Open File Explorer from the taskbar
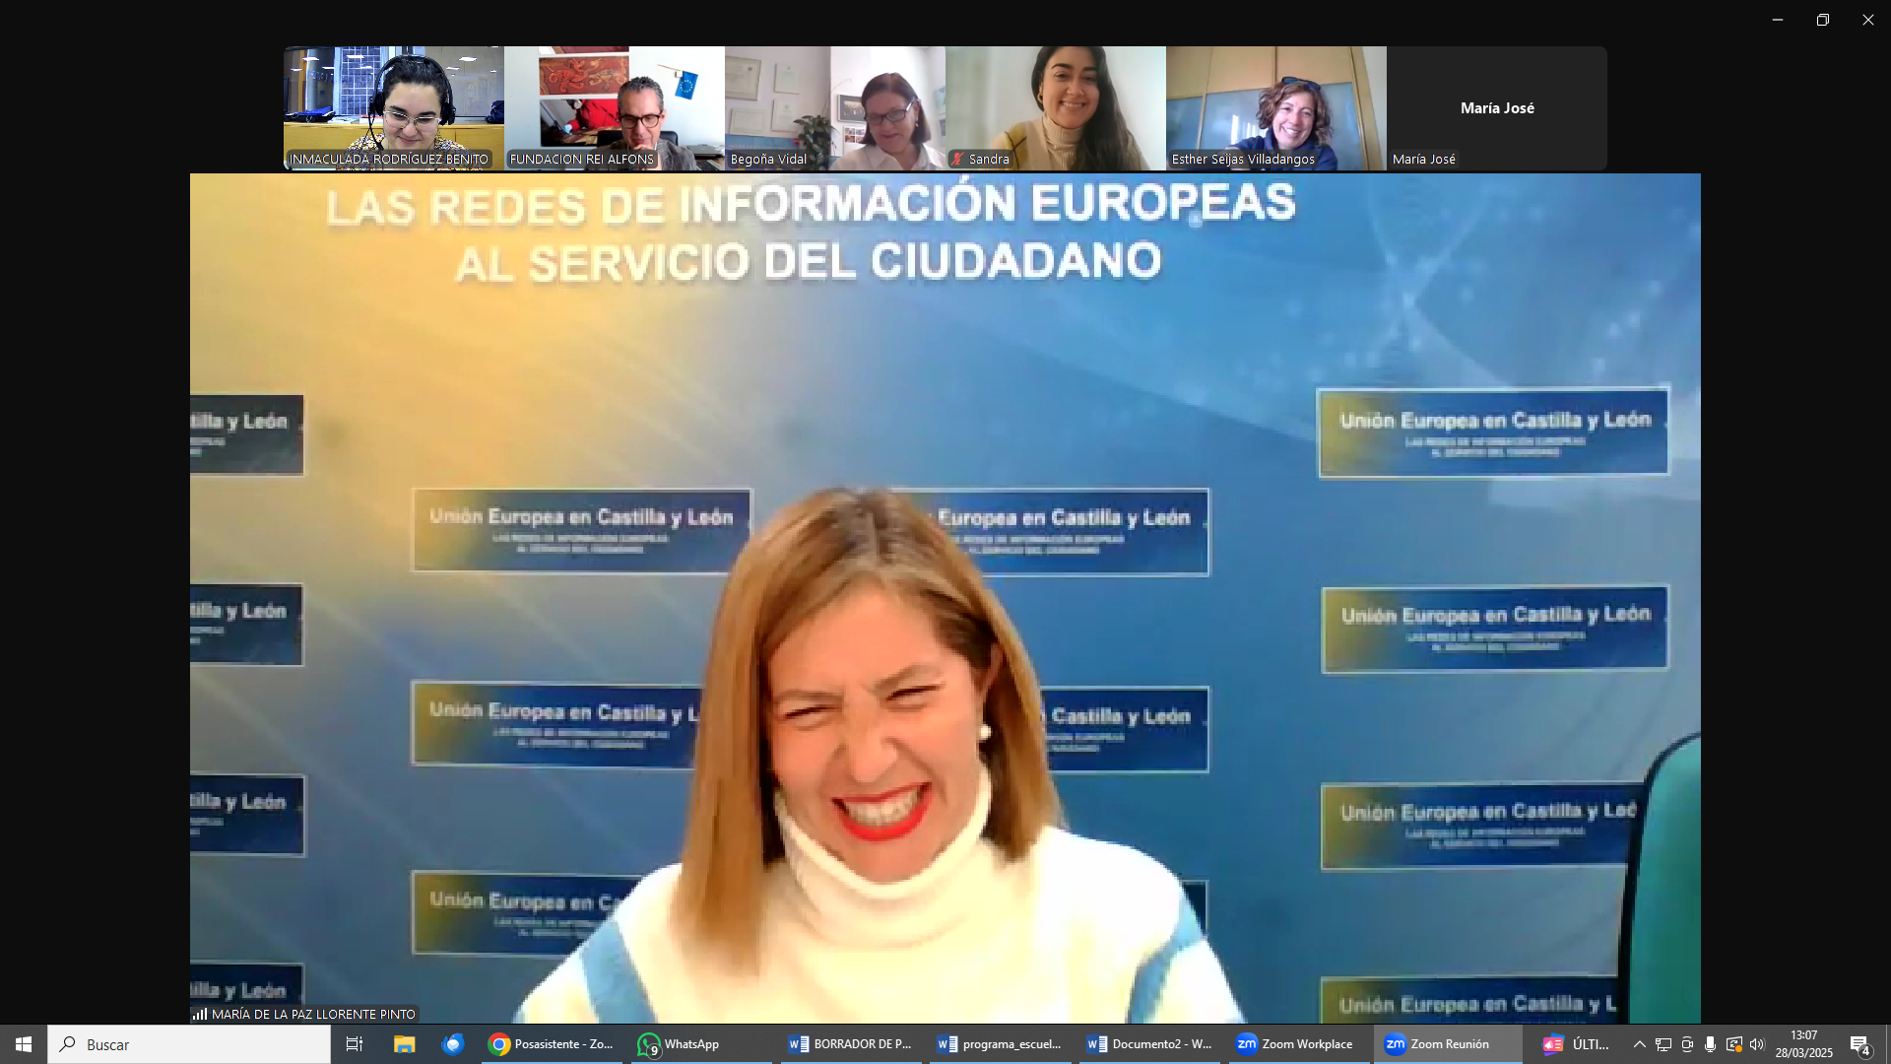 (404, 1044)
